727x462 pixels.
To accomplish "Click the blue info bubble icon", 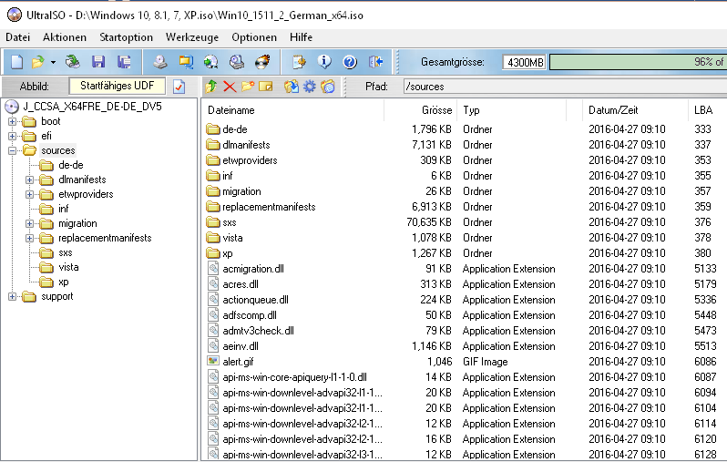I will tap(324, 62).
